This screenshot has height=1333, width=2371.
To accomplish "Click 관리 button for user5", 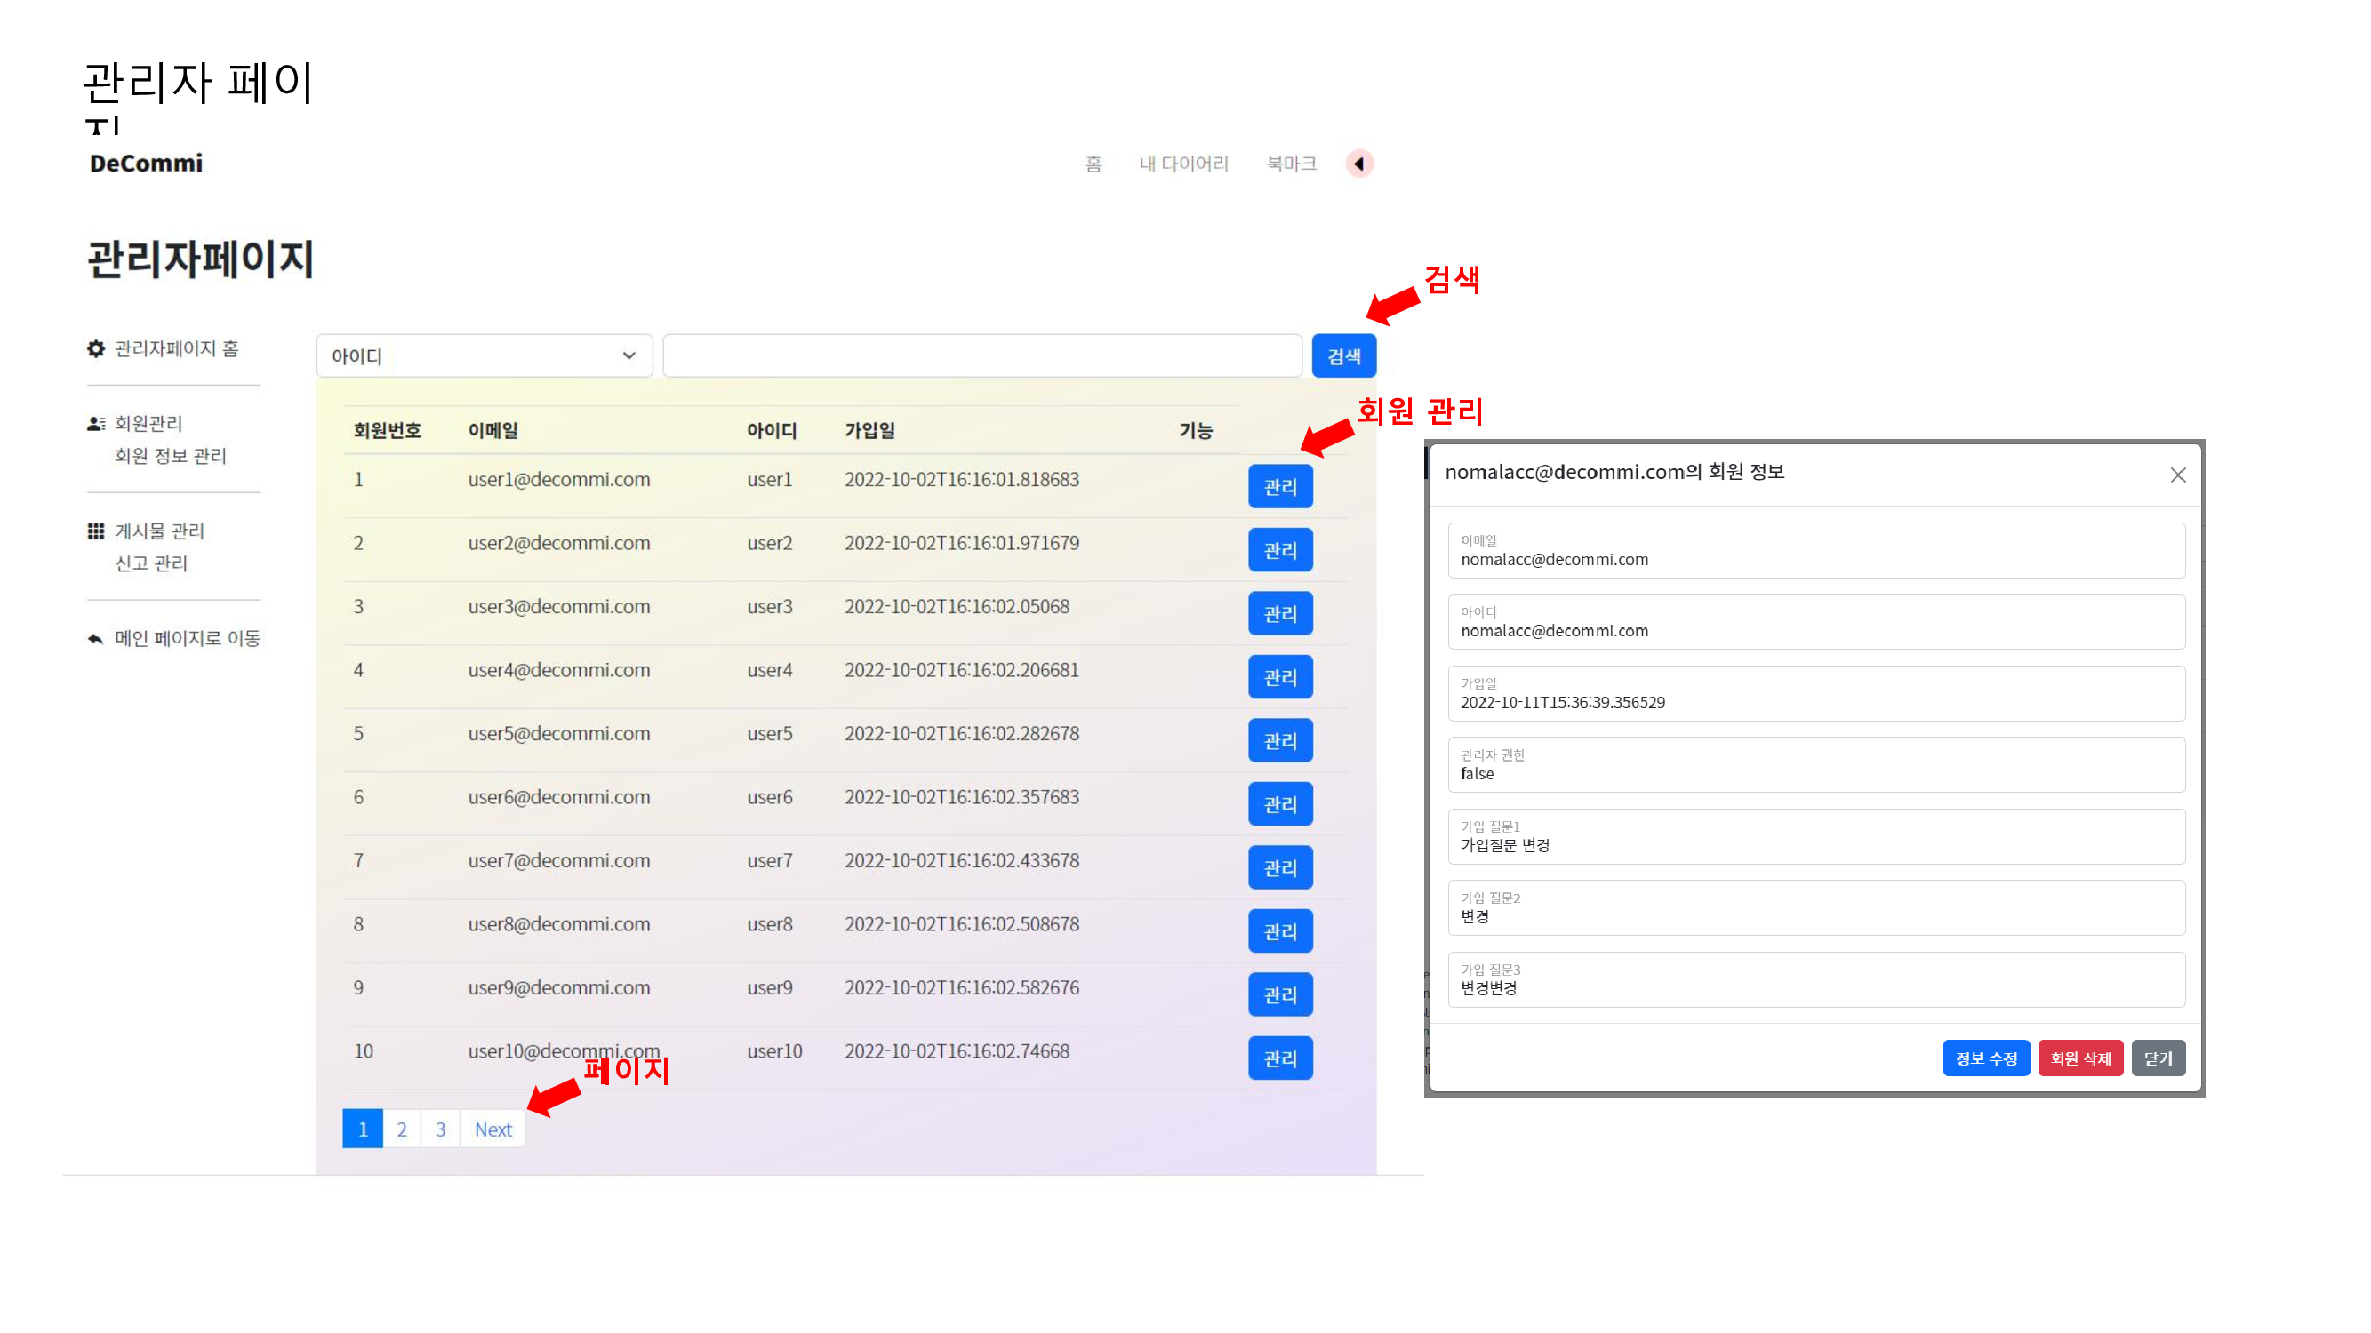I will 1280,740.
